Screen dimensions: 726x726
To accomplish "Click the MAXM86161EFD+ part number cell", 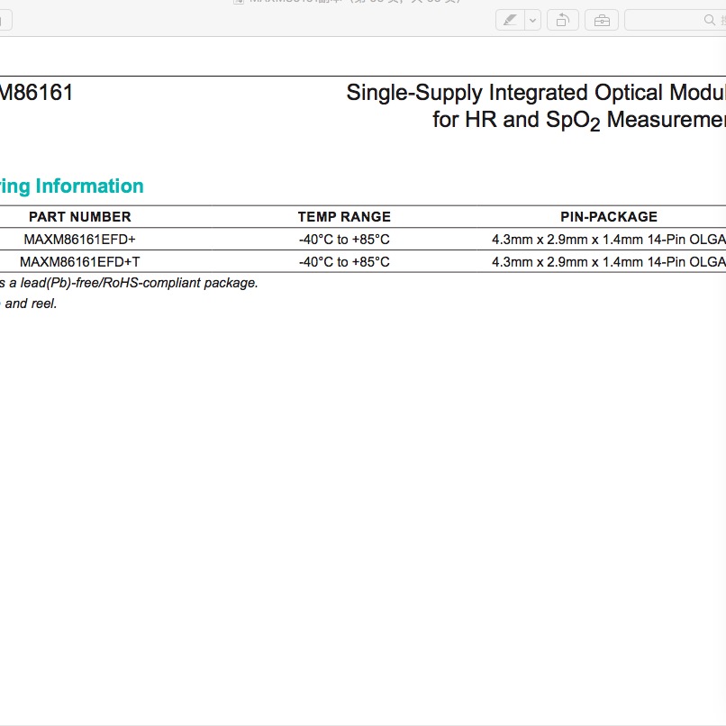I will click(79, 240).
